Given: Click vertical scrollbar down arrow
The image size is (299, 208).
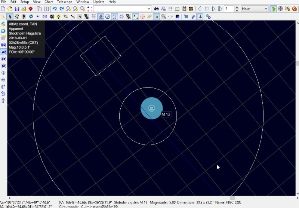Looking at the screenshot, I should pyautogui.click(x=297, y=193).
